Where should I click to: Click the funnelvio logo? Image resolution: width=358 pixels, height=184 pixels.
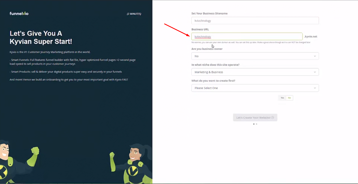coord(19,13)
